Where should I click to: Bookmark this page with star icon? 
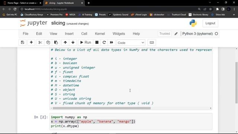click(x=210, y=9)
